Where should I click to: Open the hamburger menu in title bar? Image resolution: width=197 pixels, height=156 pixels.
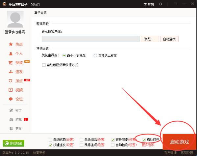coord(175,4)
